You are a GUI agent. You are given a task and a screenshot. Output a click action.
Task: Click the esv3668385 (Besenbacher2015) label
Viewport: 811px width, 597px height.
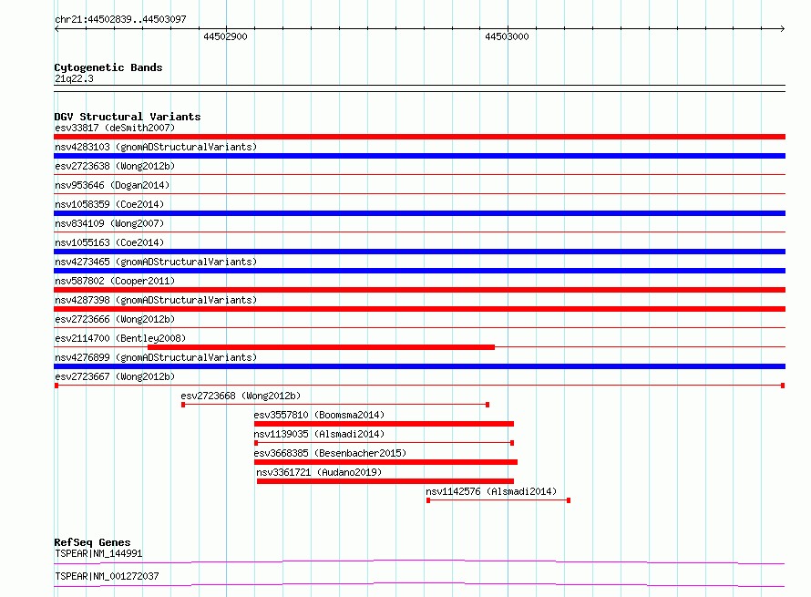[330, 453]
